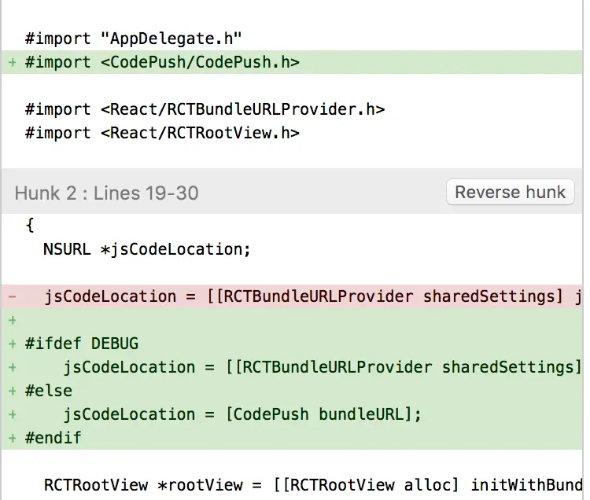
Task: Click plus marker beside CodePush import line
Action: 13,62
